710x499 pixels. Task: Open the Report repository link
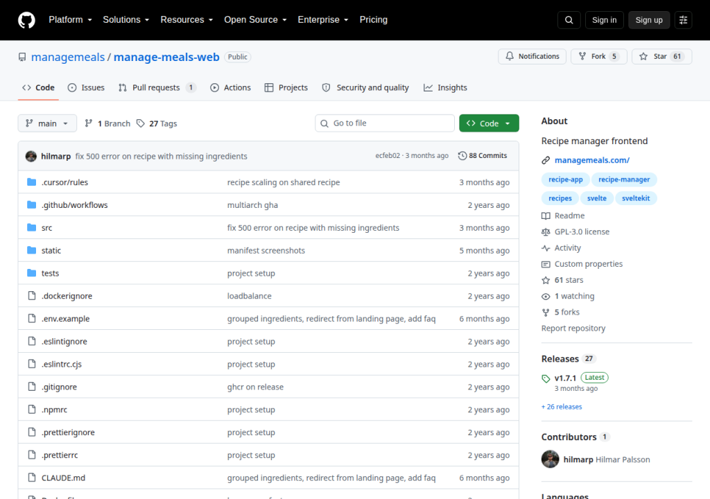(x=573, y=329)
